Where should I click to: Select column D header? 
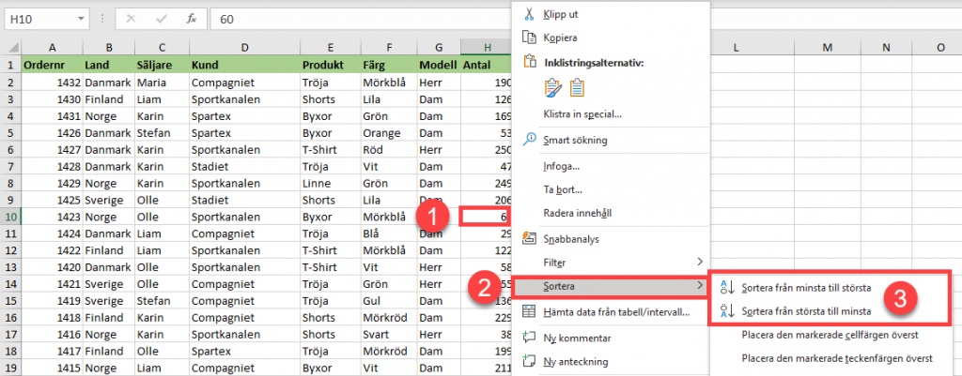[243, 47]
